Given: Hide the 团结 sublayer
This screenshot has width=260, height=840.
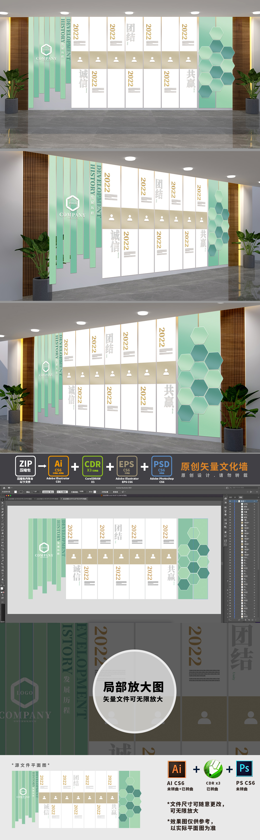Looking at the screenshot, I should click(230, 507).
